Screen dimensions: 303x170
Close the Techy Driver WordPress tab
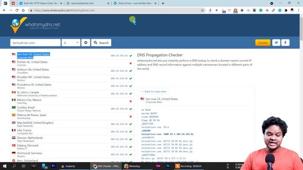[155, 3]
